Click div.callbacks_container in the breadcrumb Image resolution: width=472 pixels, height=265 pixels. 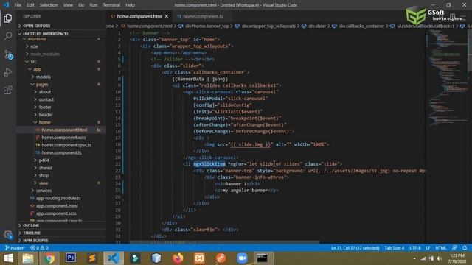361,26
